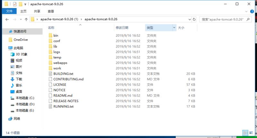
Task: Select the RUNNING.txt file icon
Action: tap(50, 106)
